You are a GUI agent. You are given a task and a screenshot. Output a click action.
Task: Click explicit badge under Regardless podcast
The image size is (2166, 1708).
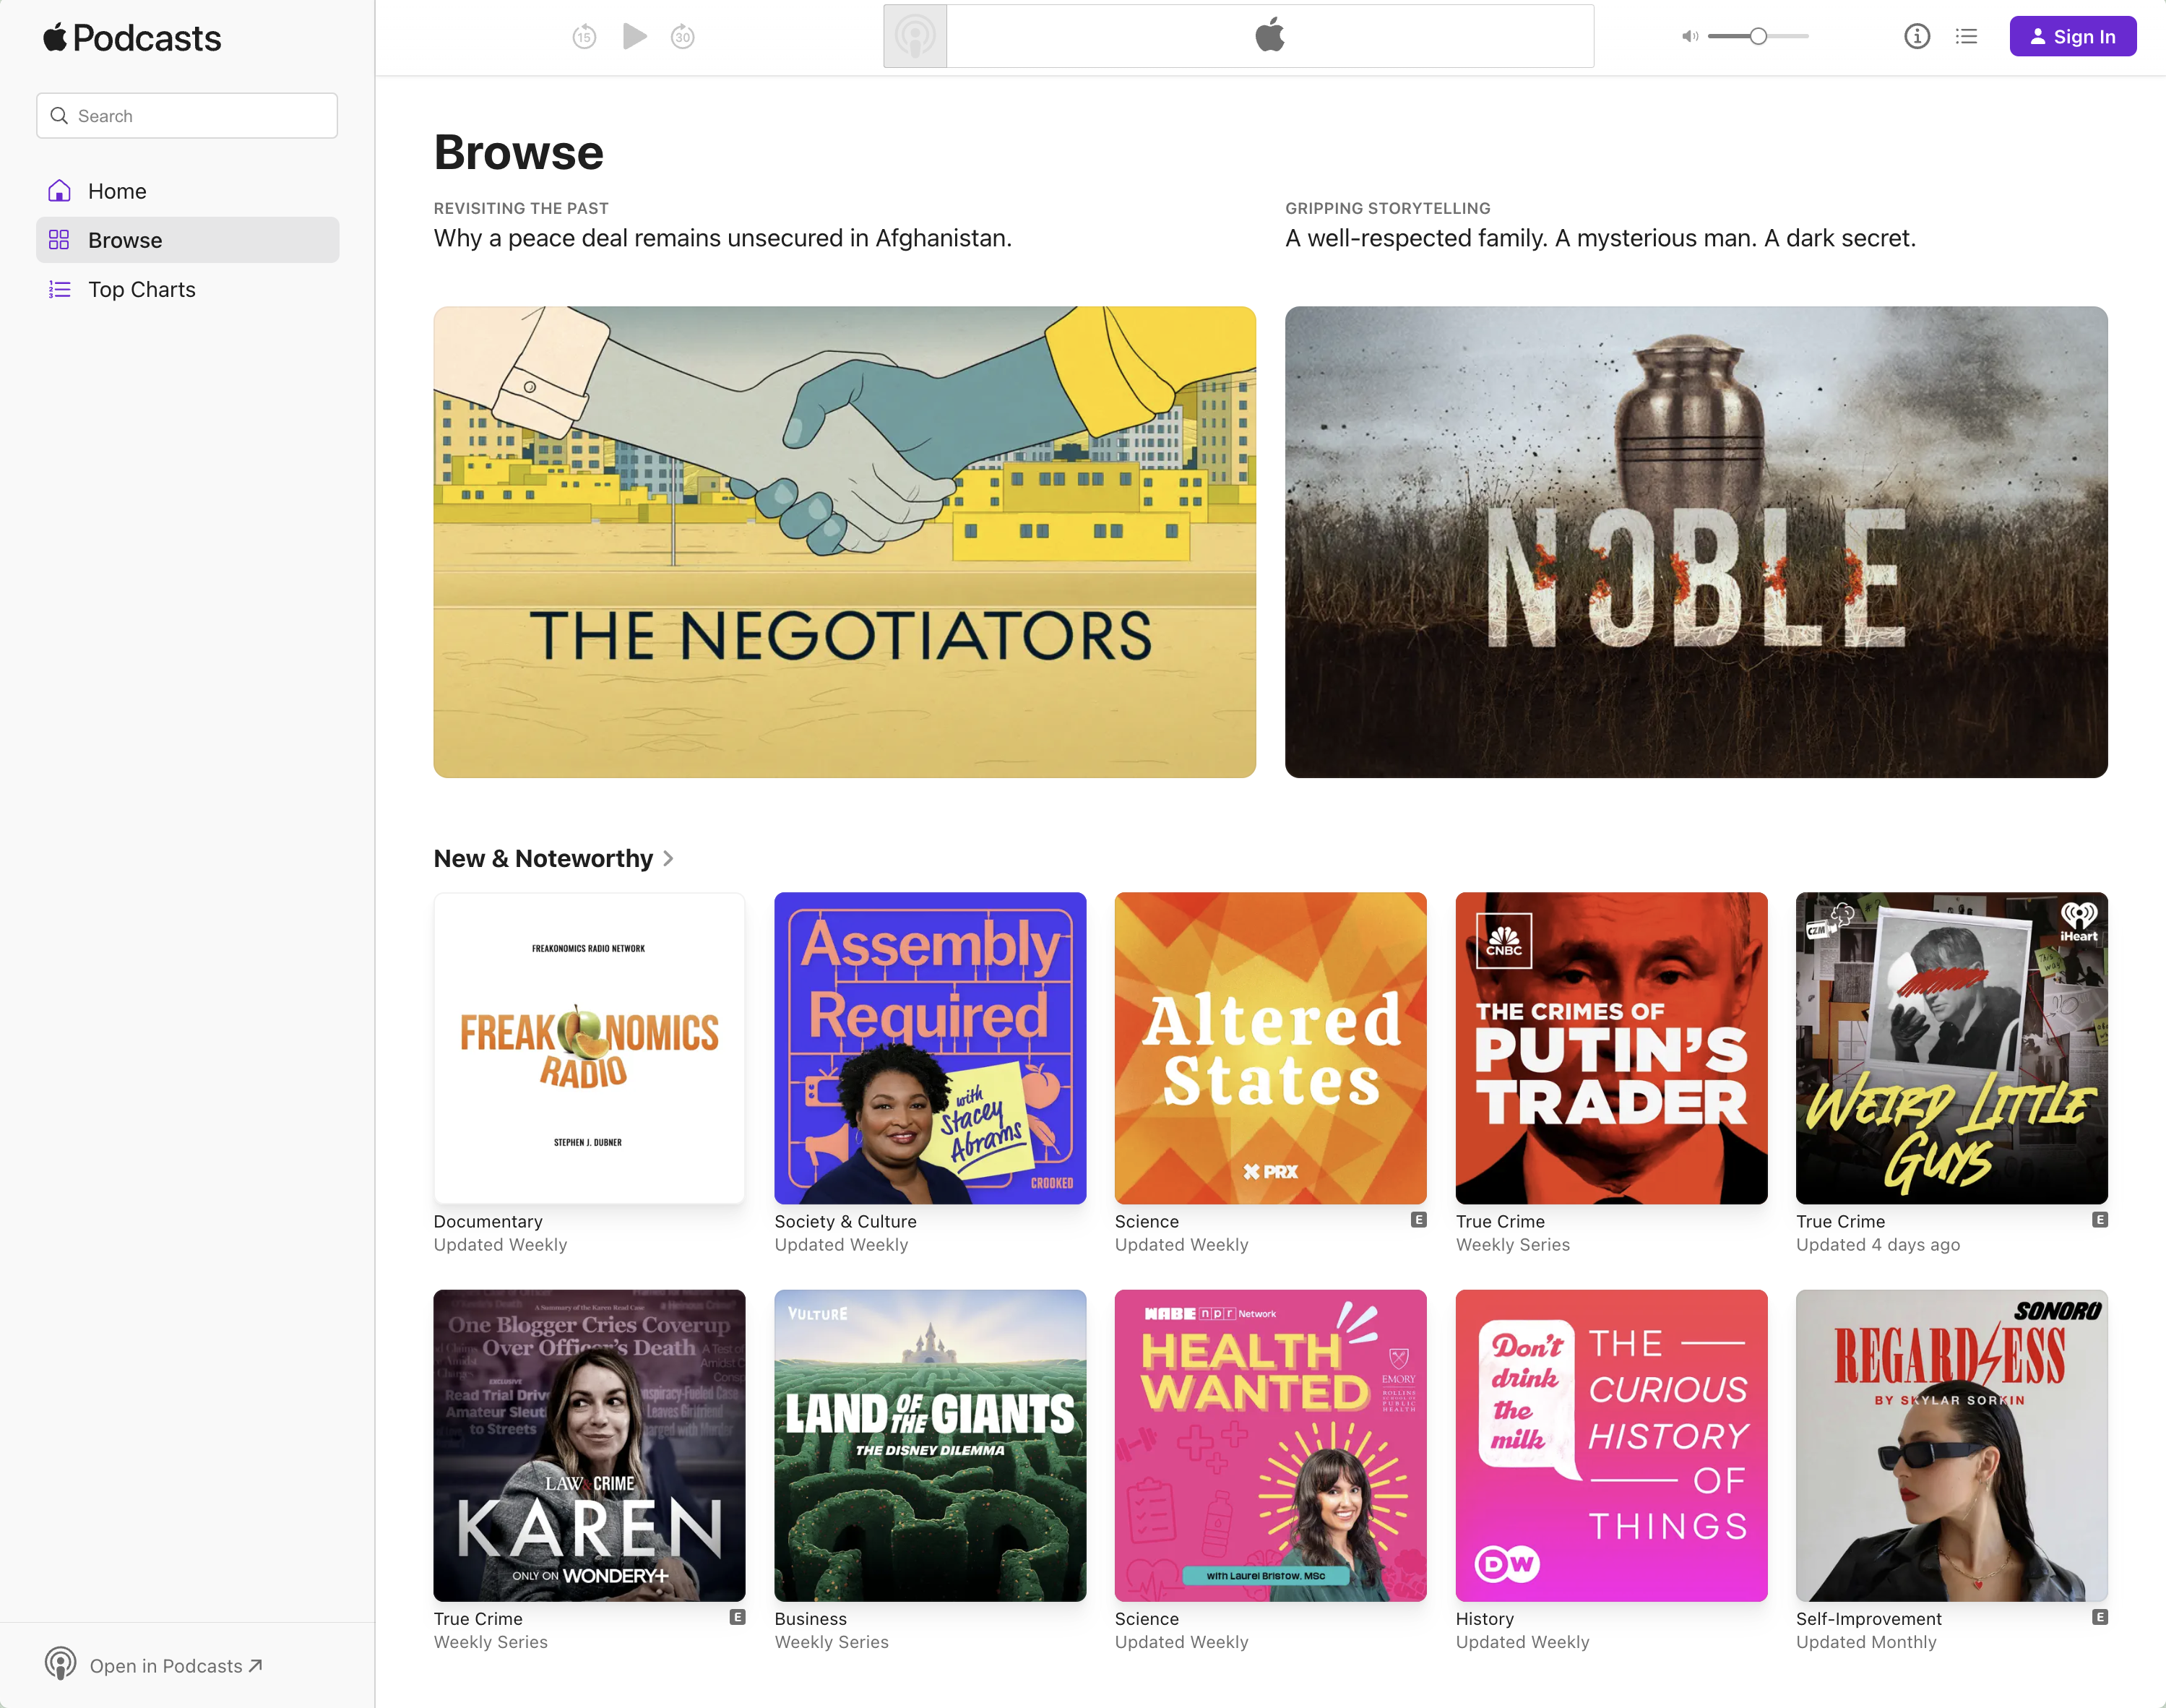pyautogui.click(x=2100, y=1617)
